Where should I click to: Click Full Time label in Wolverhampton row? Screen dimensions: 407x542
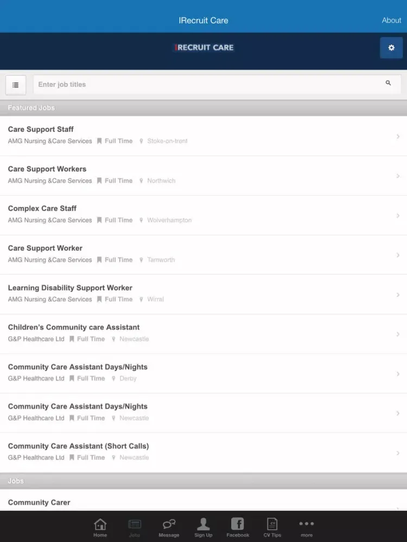click(x=119, y=220)
